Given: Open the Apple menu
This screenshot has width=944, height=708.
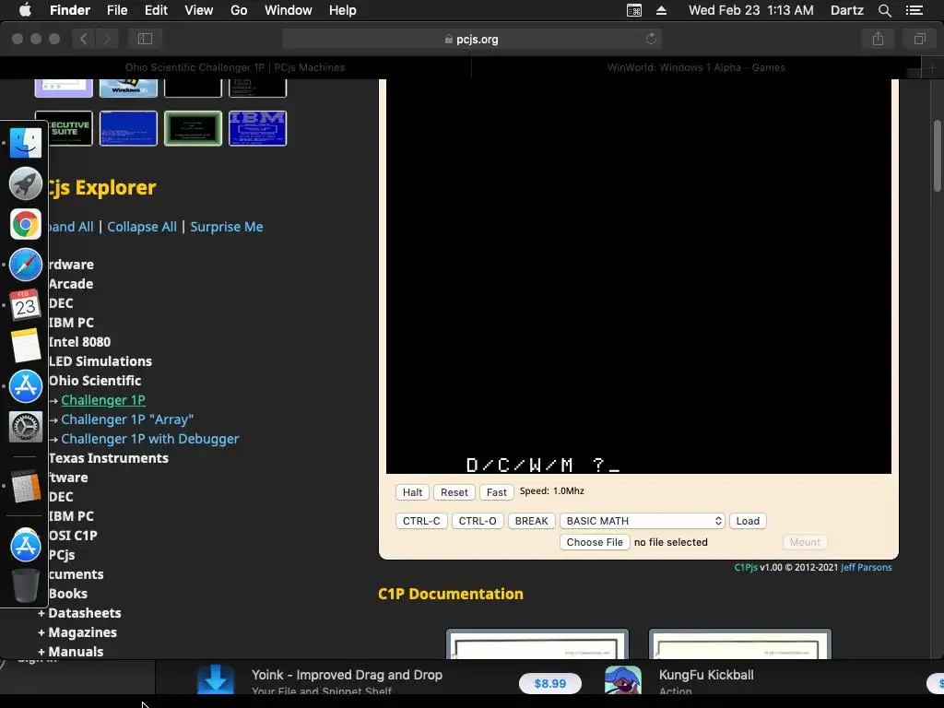Looking at the screenshot, I should (25, 10).
